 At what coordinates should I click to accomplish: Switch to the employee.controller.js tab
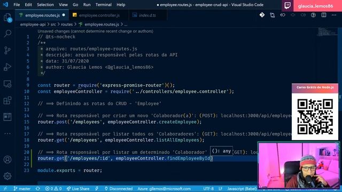click(99, 15)
